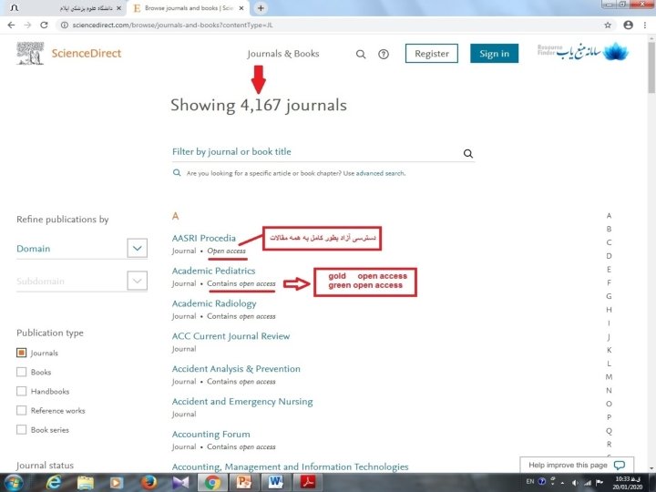The width and height of the screenshot is (656, 492).
Task: Check the Handbooks checkbox
Action: (x=21, y=391)
